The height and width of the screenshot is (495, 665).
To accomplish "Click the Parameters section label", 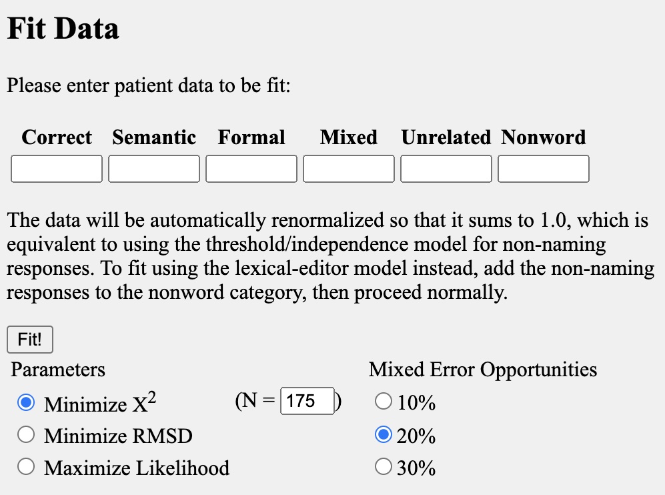I will [57, 370].
